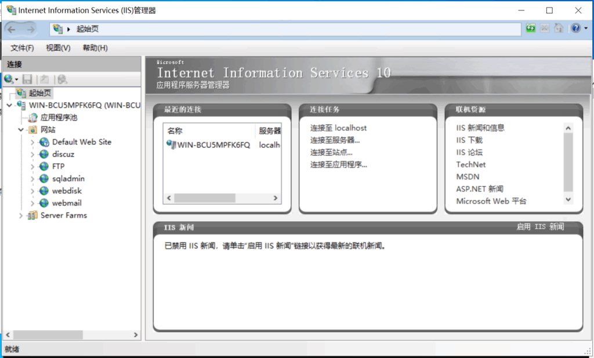
Task: Click the green refresh page icon
Action: click(531, 28)
